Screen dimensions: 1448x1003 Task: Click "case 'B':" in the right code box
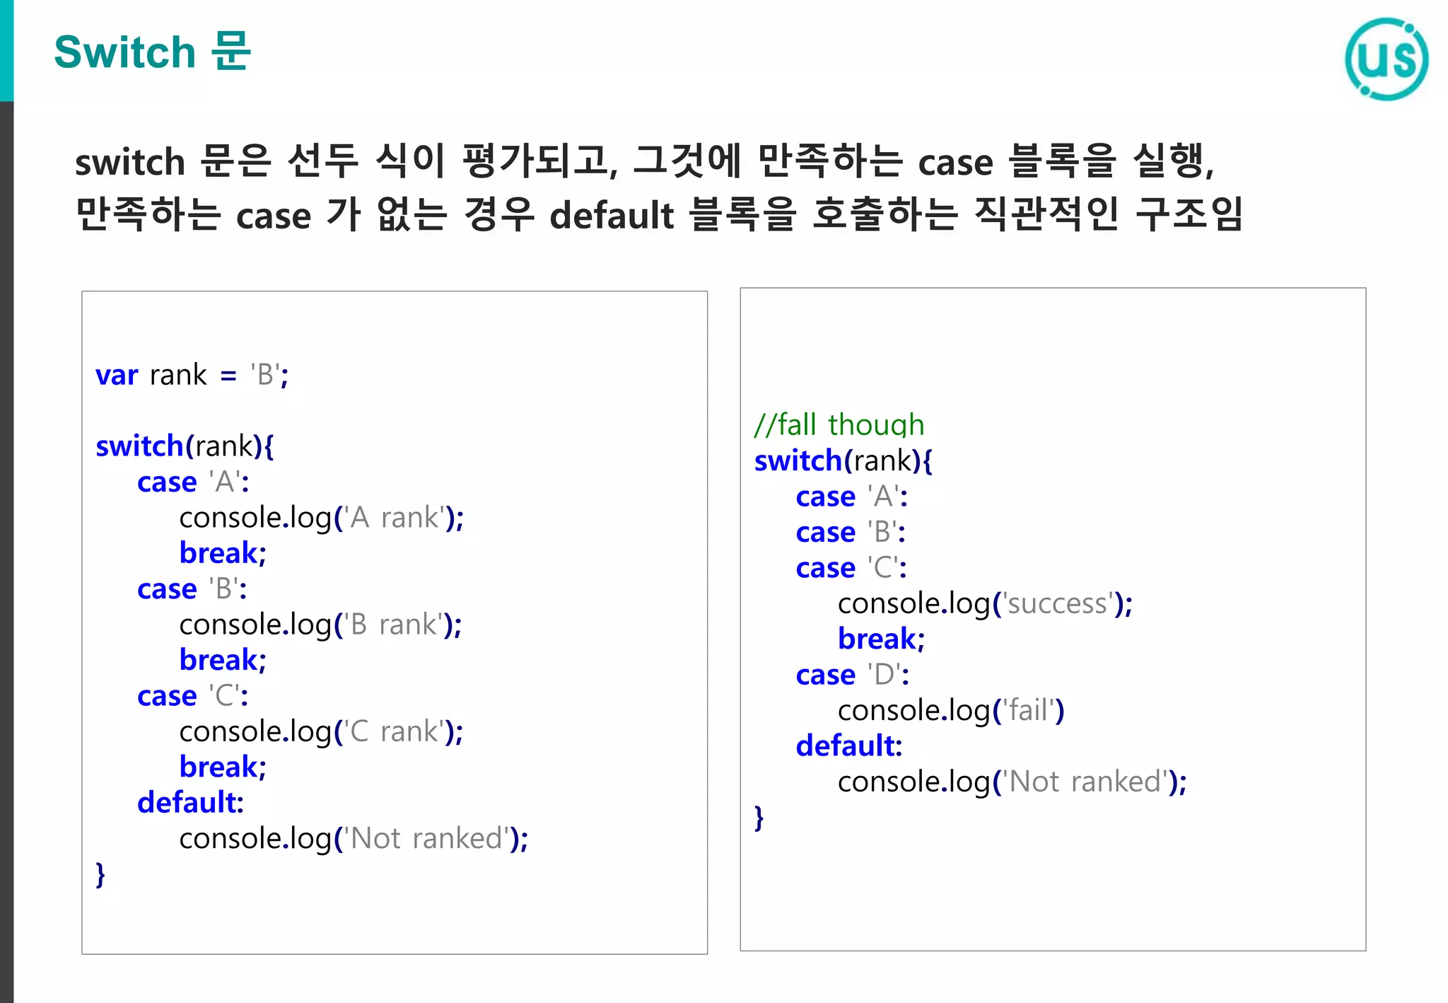click(851, 532)
